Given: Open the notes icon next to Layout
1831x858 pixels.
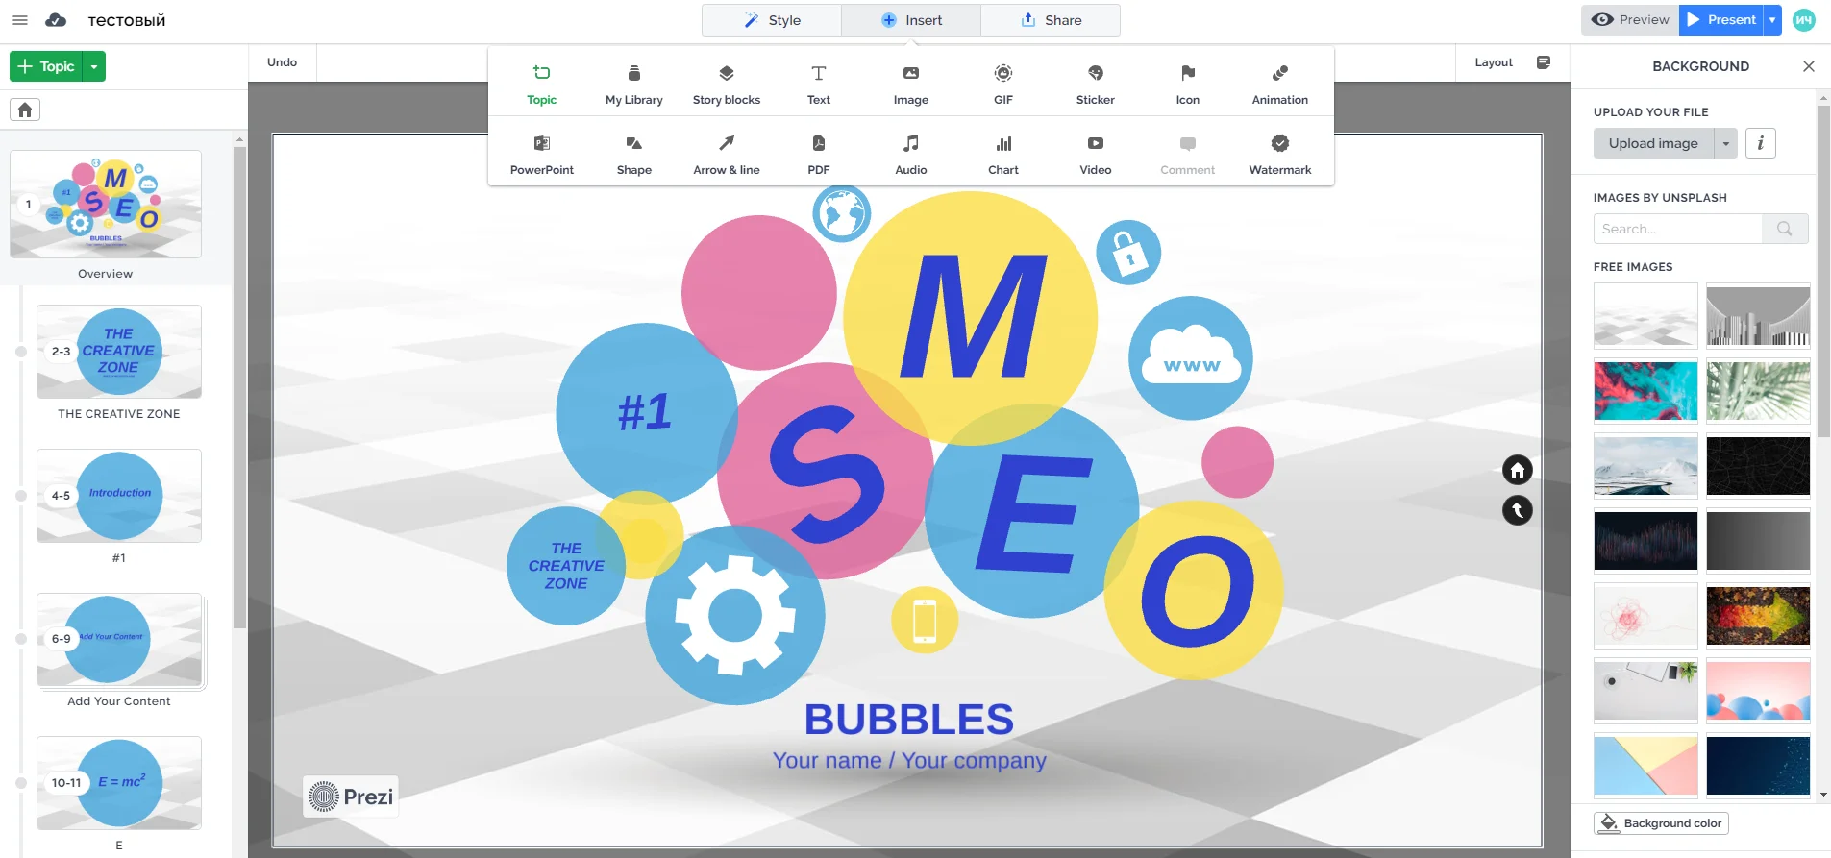Looking at the screenshot, I should pyautogui.click(x=1543, y=62).
